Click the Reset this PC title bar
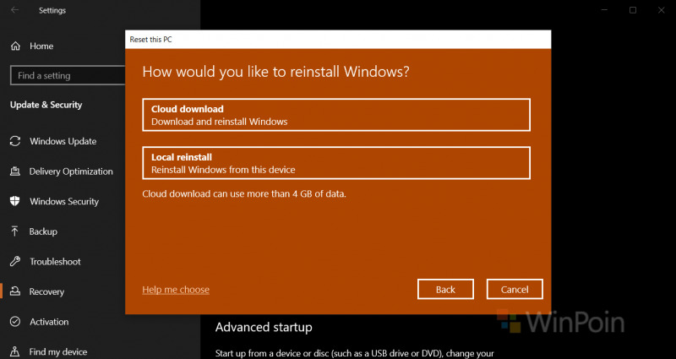The height and width of the screenshot is (359, 676). click(x=338, y=40)
